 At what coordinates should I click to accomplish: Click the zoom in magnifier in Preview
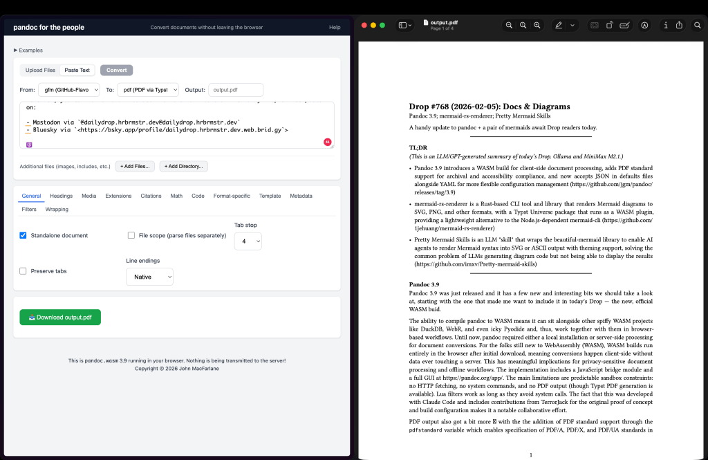pyautogui.click(x=536, y=26)
